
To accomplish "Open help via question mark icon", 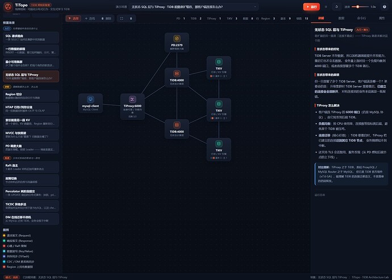I will (x=385, y=7).
